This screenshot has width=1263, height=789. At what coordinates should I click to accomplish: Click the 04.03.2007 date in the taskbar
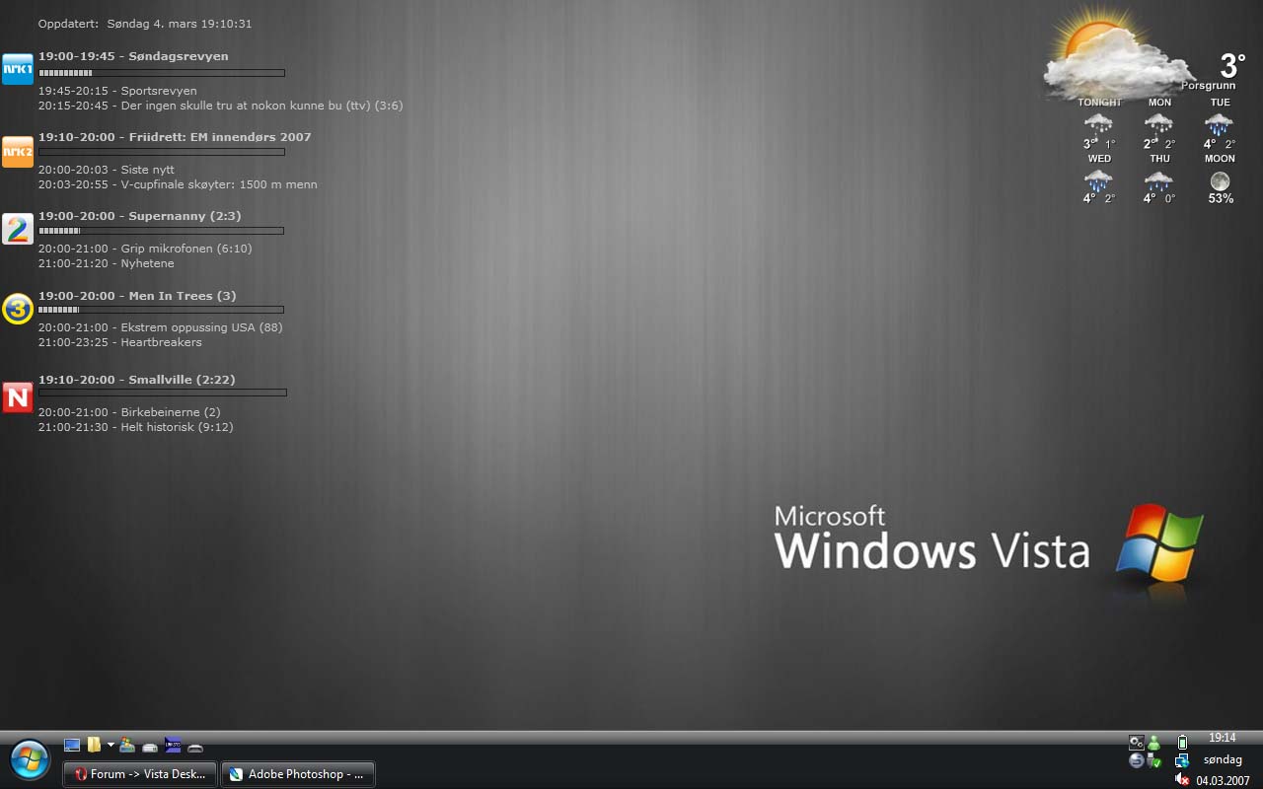(x=1223, y=780)
